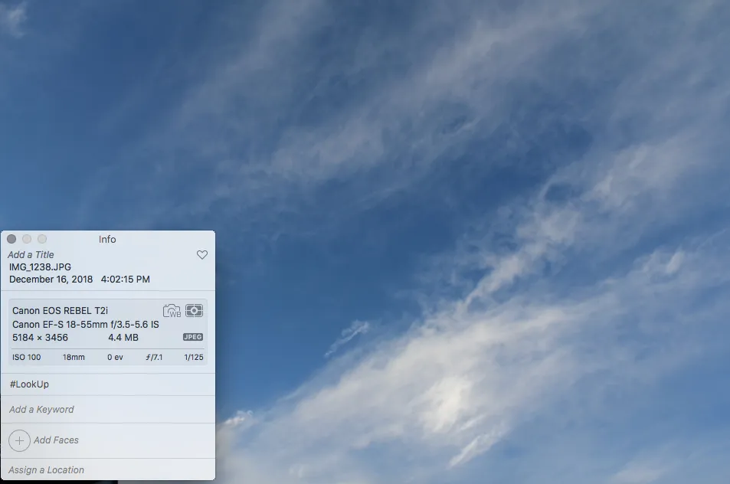The height and width of the screenshot is (484, 730).
Task: Click the ISO 100 value
Action: click(x=27, y=357)
